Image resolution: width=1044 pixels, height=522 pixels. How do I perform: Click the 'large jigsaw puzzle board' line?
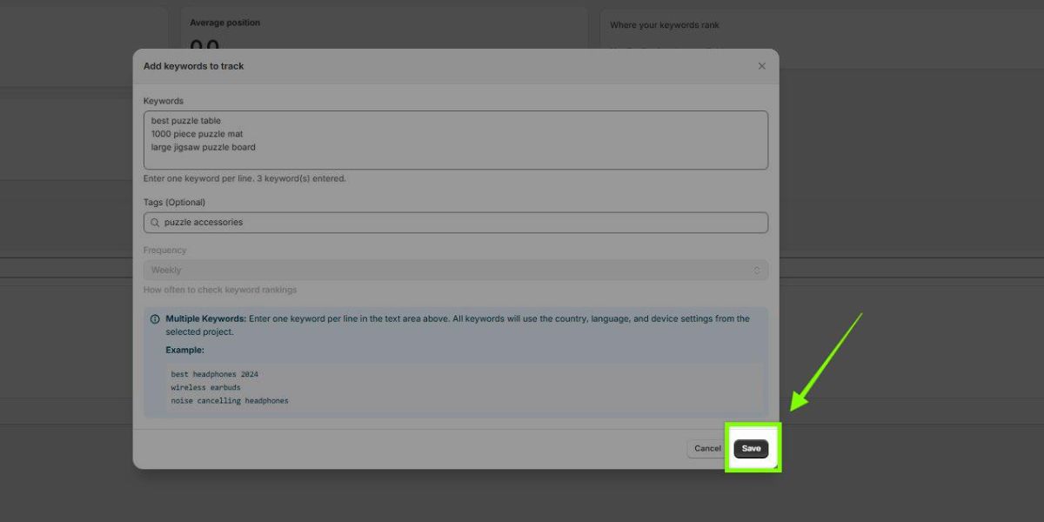tap(204, 147)
